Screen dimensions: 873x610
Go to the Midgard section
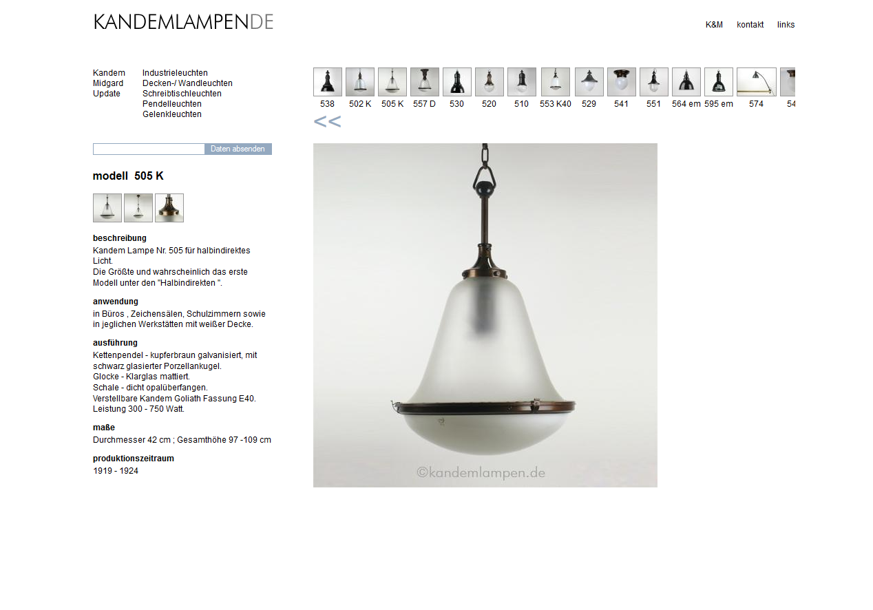tap(108, 83)
